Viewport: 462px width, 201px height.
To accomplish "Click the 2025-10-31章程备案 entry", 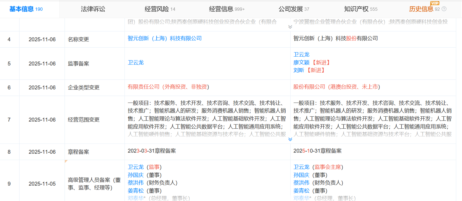I will (x=317, y=151).
